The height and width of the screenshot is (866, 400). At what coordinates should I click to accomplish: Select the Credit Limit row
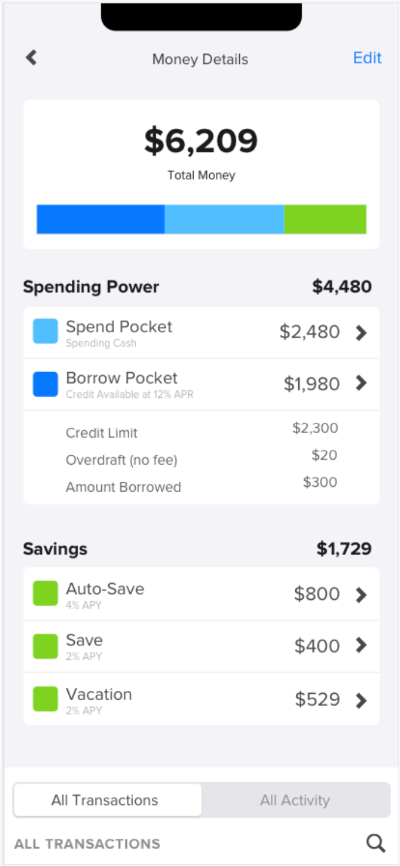pos(201,432)
